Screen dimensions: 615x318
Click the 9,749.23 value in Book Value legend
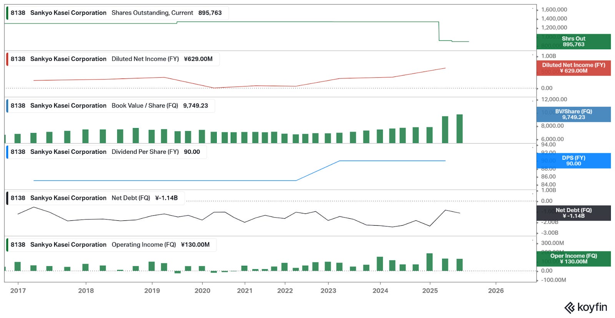tap(195, 105)
